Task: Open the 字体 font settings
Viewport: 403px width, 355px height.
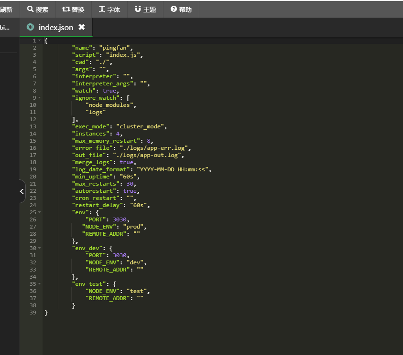Action: (x=109, y=10)
